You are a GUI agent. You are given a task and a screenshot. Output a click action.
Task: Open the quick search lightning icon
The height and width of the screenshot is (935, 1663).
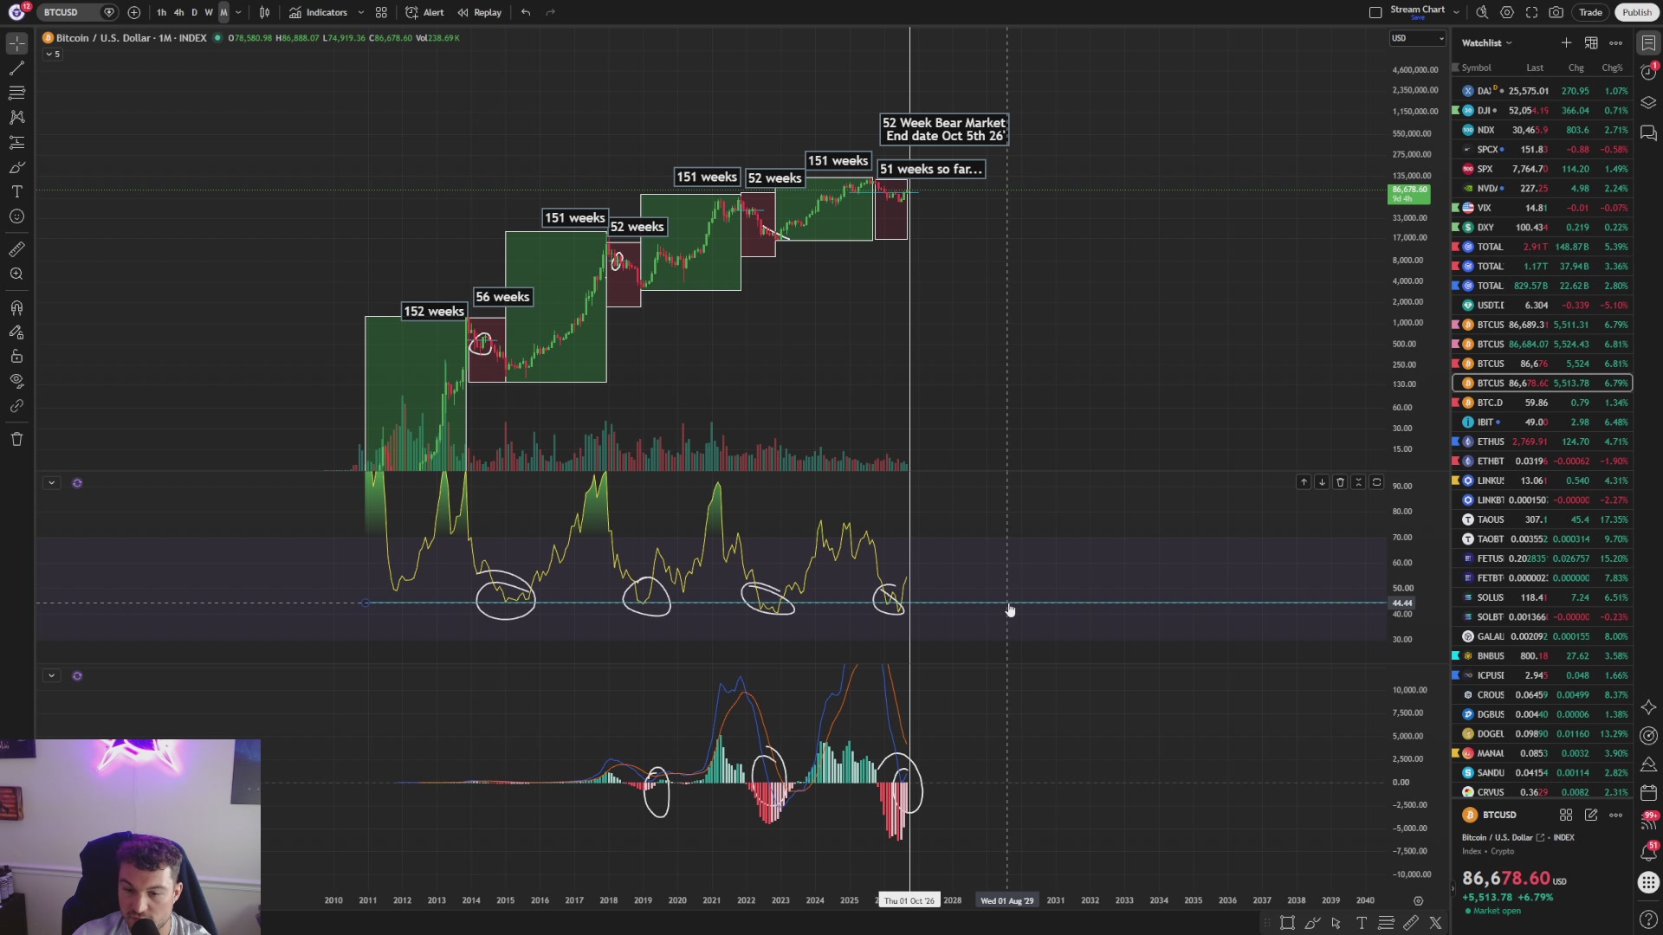1482,12
